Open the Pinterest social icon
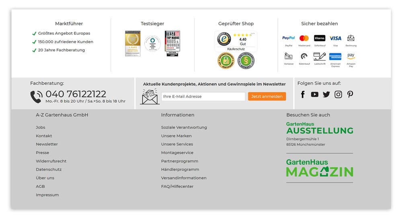The image size is (402, 218). tap(350, 94)
